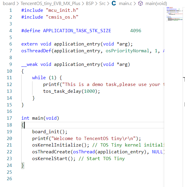The height and width of the screenshot is (187, 185).
Task: Click the "mcu_init.h" include string
Action: tap(62, 10)
